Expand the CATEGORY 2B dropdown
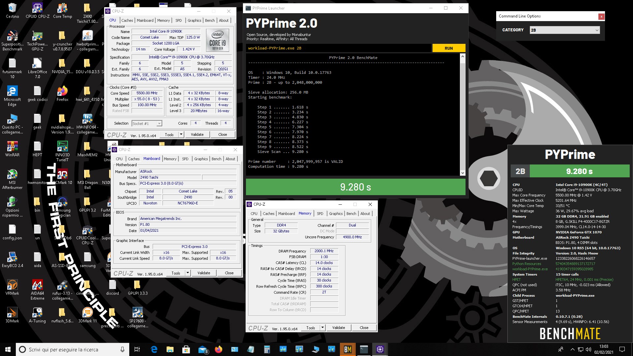The height and width of the screenshot is (356, 633). (565, 30)
